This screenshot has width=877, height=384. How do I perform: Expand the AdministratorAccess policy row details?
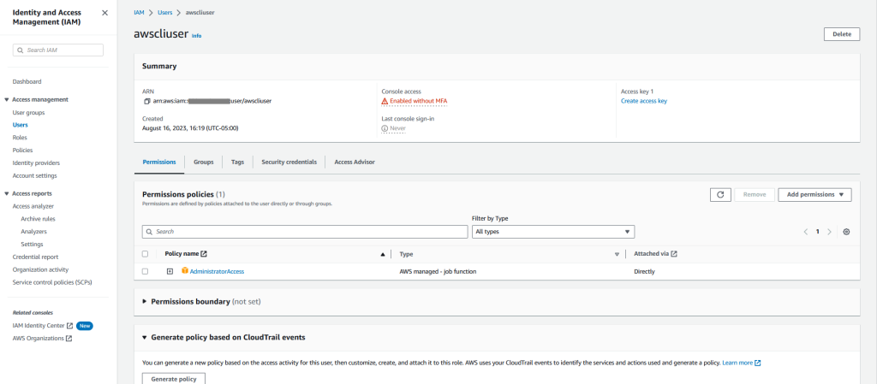(170, 271)
